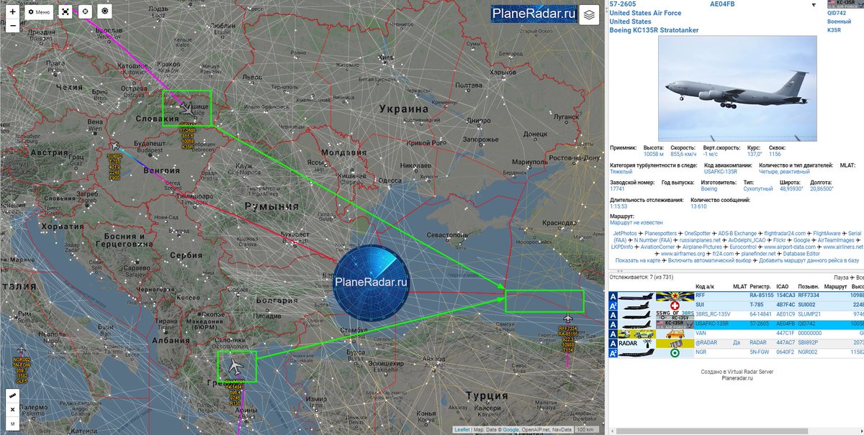Select the aircraft icon over Hungary
Screen dimensions: 864x435
[114, 145]
